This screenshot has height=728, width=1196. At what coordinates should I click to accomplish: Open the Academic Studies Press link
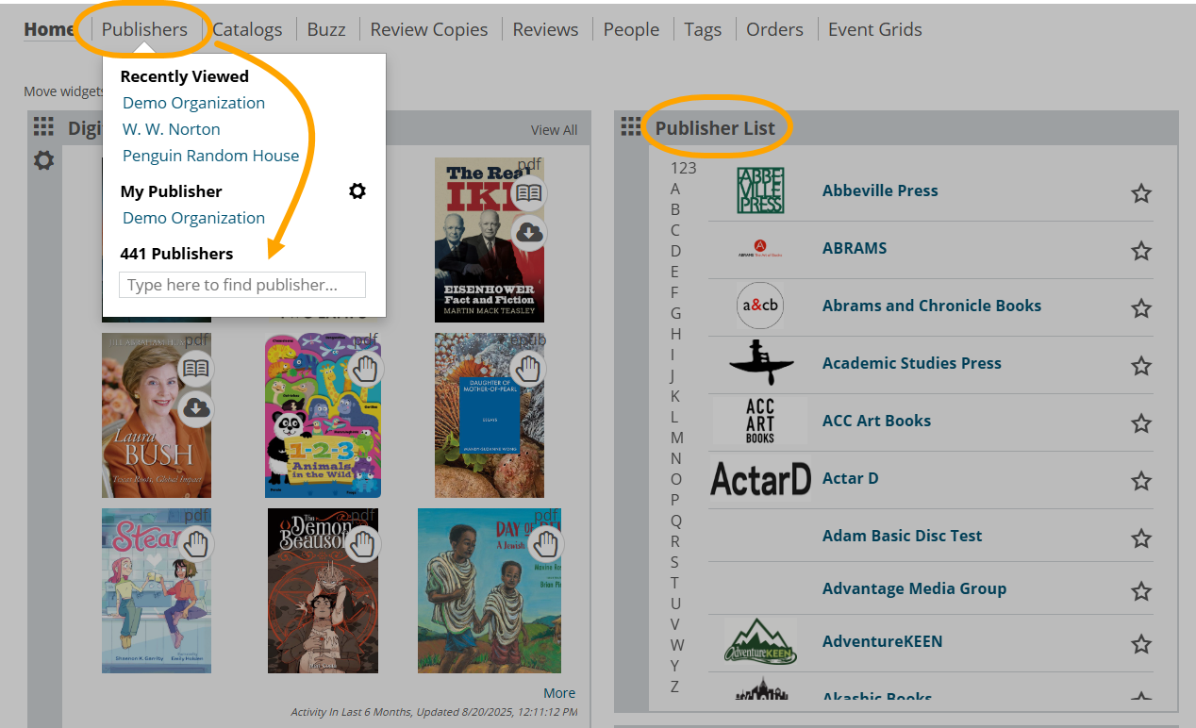[912, 363]
